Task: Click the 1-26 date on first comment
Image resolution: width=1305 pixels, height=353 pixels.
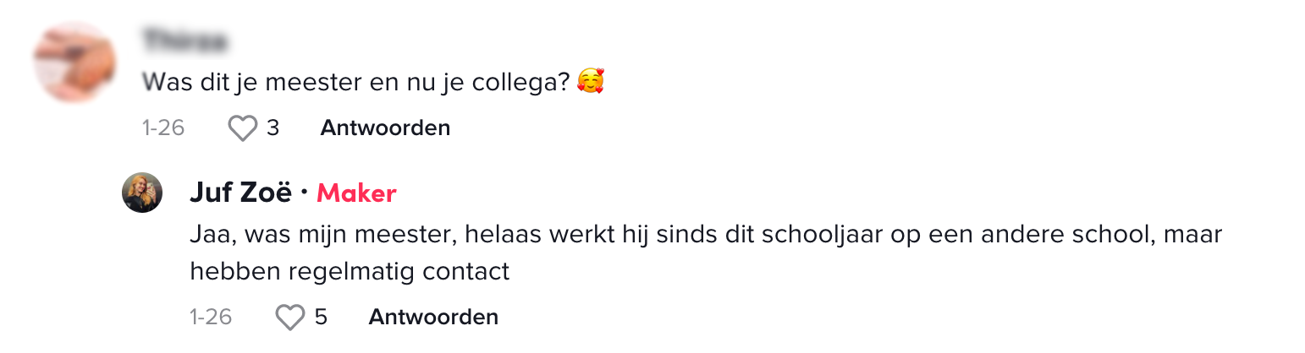Action: pyautogui.click(x=163, y=128)
